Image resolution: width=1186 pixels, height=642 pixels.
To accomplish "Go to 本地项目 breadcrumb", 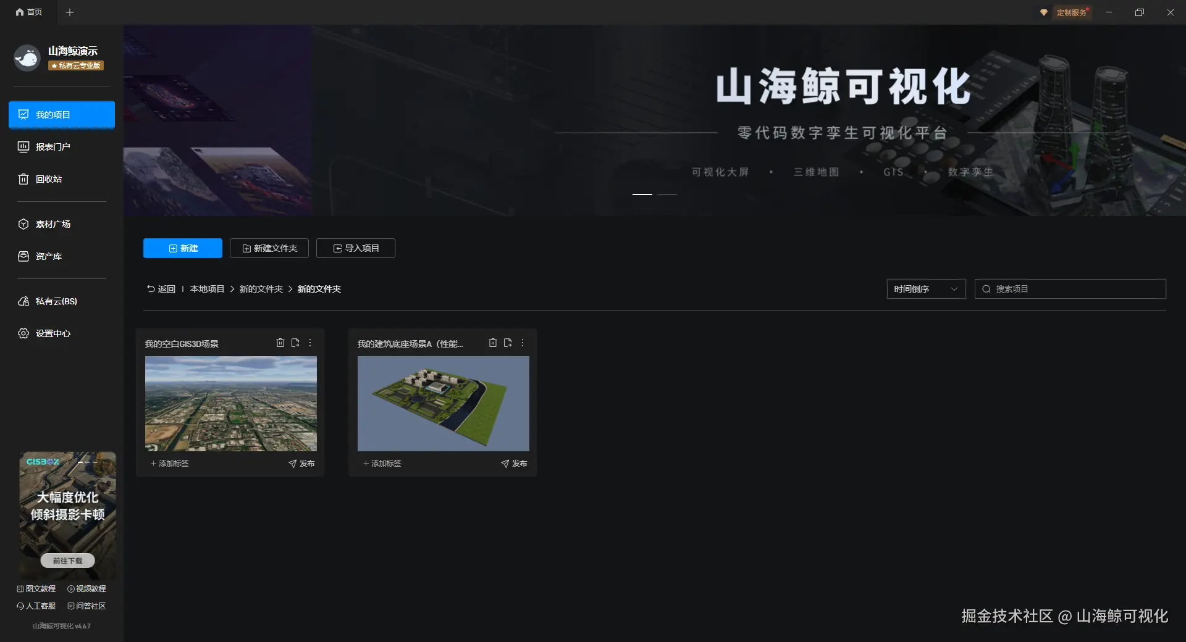I will click(x=207, y=289).
